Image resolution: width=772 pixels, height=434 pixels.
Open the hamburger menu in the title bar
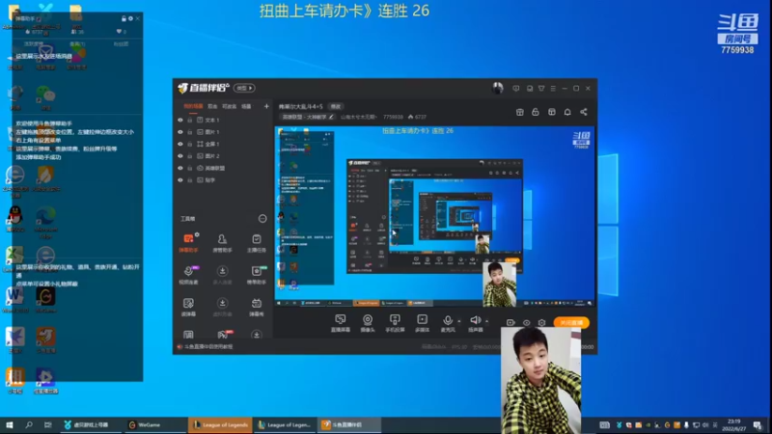pos(553,89)
